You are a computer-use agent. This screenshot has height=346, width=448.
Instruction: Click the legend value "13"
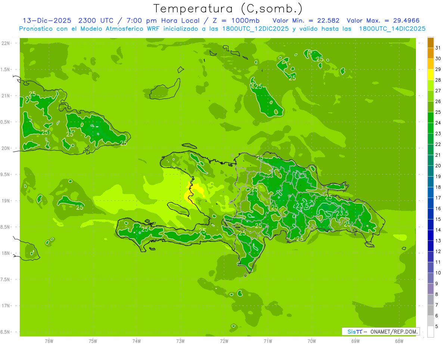[x=438, y=241]
